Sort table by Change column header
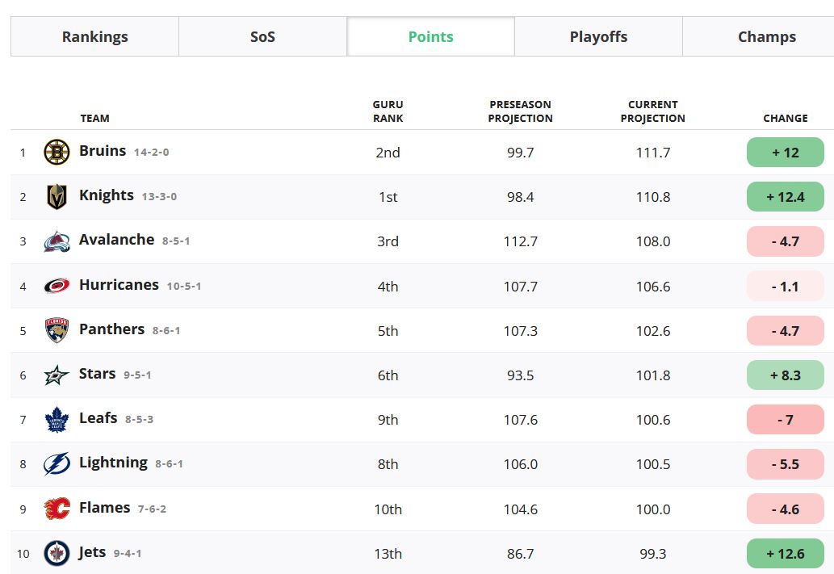 pos(785,118)
